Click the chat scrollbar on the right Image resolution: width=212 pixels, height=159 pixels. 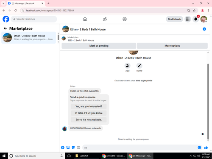pos(208,101)
